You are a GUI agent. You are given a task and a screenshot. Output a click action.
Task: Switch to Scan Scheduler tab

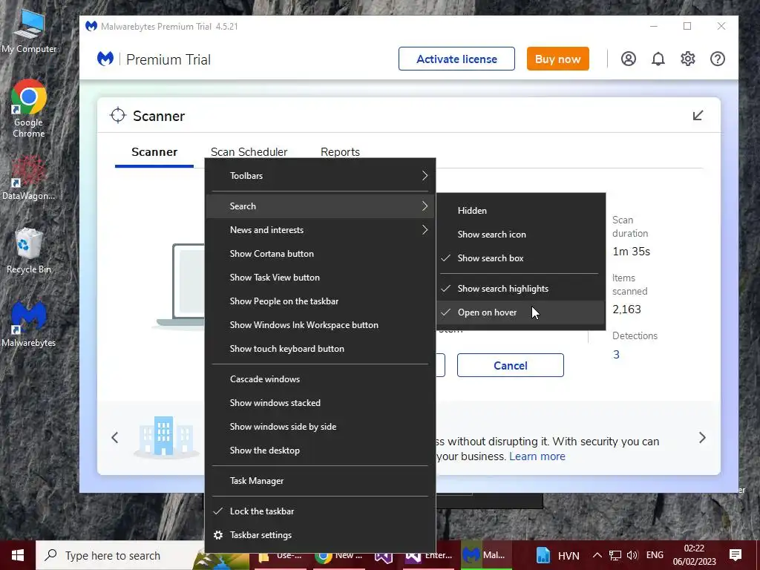click(249, 151)
